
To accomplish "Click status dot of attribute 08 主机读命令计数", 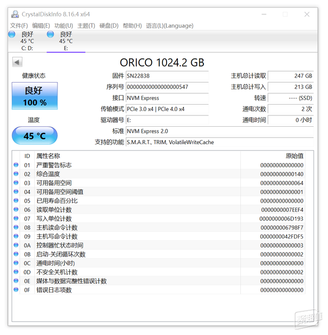I will point(16,227).
